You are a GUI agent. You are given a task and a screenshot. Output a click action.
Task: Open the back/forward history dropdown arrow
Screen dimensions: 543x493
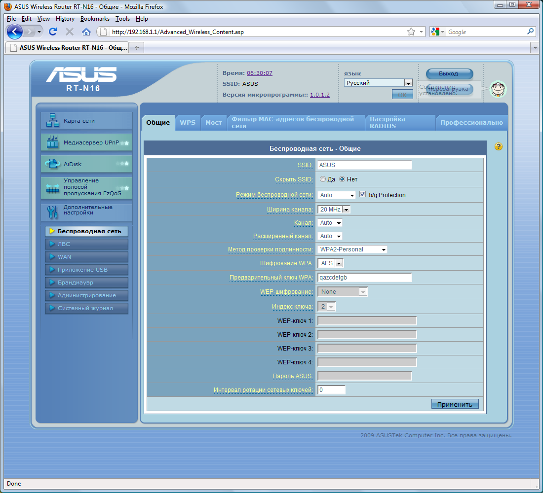[39, 32]
